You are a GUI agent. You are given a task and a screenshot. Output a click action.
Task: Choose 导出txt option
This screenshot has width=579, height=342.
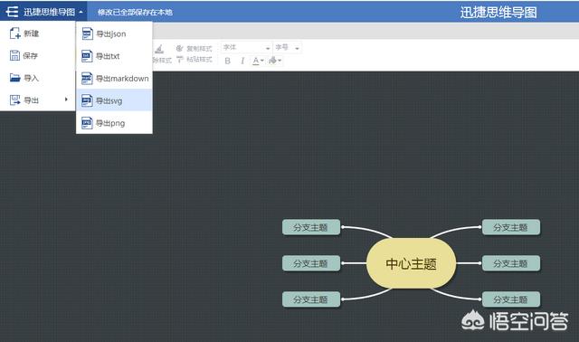click(114, 56)
